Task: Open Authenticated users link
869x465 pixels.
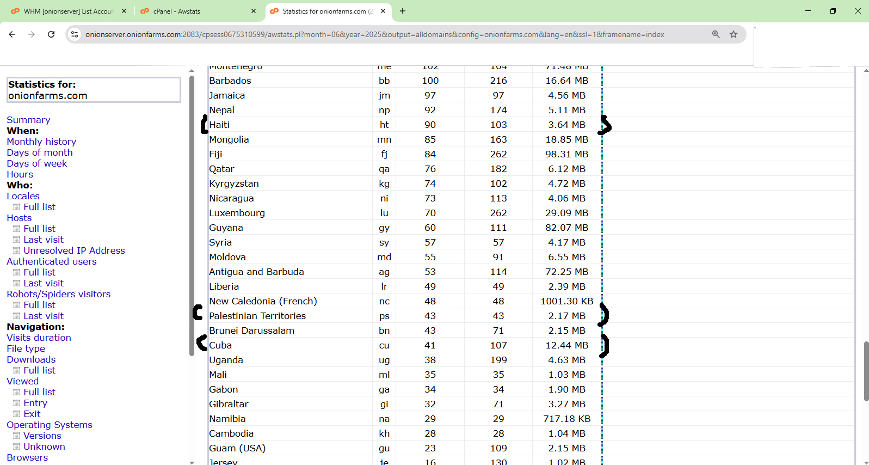Action: 52,261
